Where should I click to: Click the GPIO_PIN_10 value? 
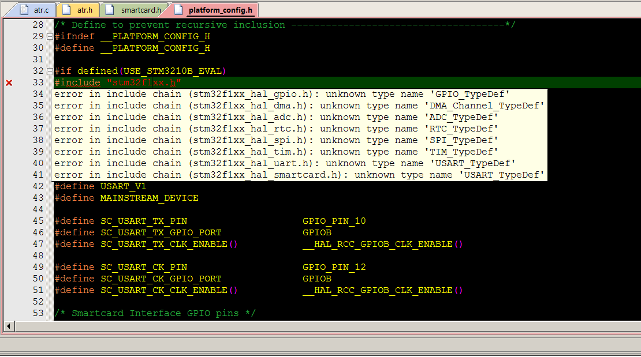(334, 221)
